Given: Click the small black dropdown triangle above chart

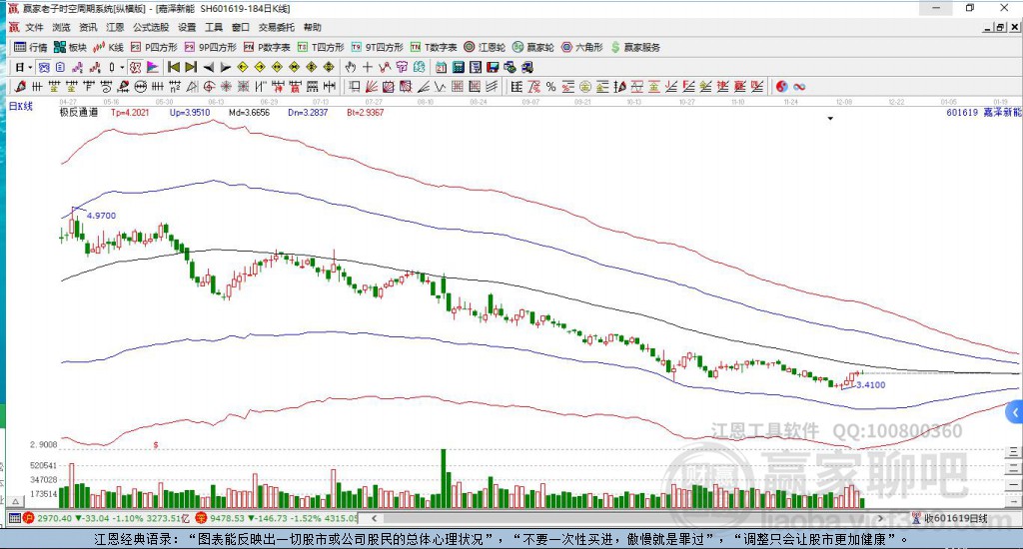Looking at the screenshot, I should coord(830,119).
